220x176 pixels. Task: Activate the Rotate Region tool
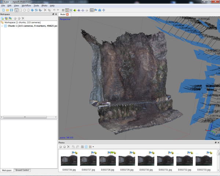point(36,10)
